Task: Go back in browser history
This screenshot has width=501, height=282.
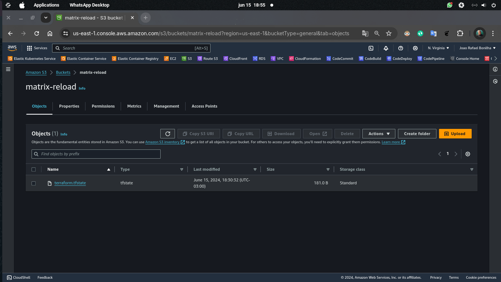Action: click(x=10, y=33)
